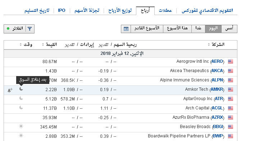Open the IPO calendar tab
The width and height of the screenshot is (268, 141).
(62, 10)
